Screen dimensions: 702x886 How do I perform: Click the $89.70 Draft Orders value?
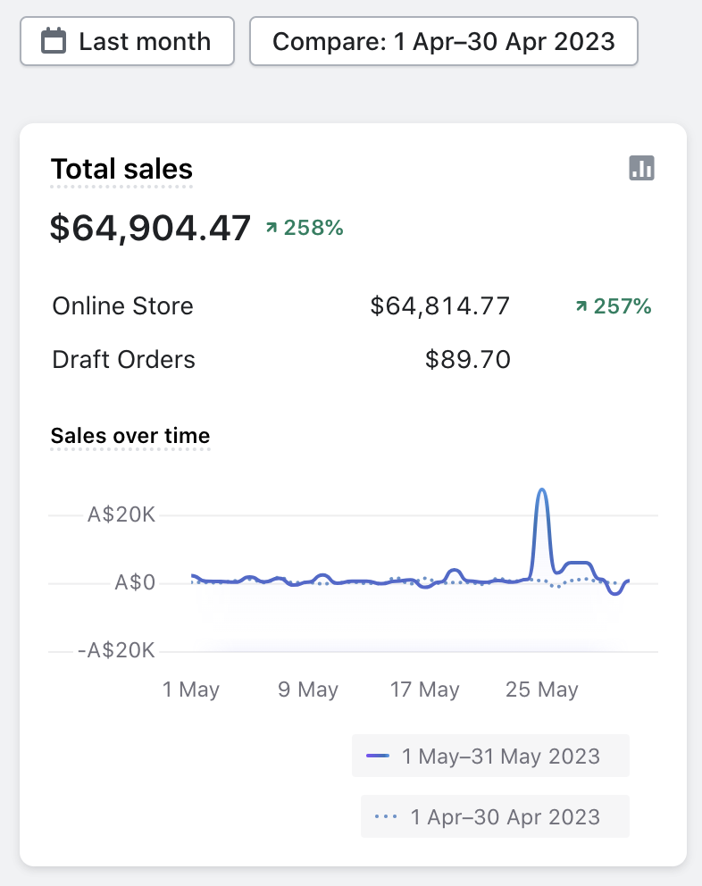(467, 360)
